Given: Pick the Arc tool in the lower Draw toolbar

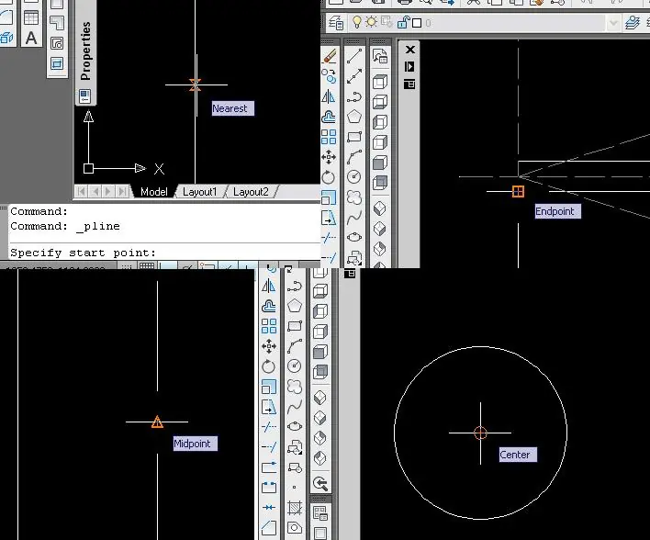Looking at the screenshot, I should pyautogui.click(x=295, y=346).
